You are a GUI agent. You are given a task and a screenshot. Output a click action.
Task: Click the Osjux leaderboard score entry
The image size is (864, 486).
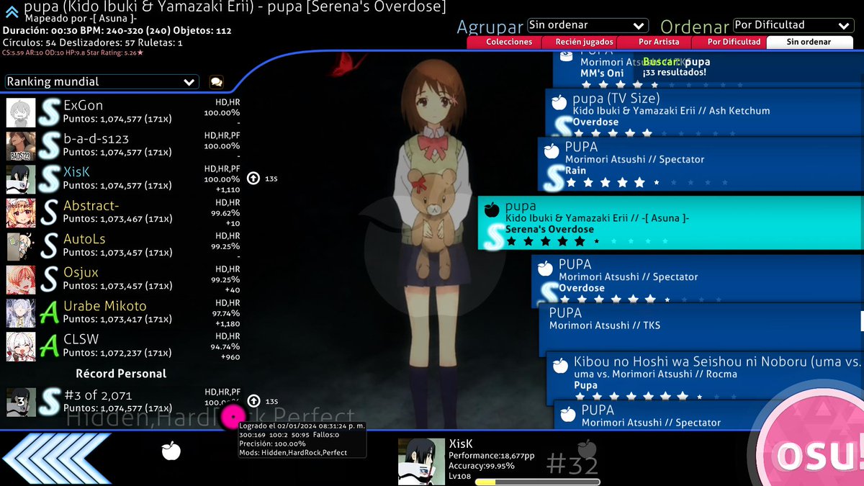coord(122,280)
